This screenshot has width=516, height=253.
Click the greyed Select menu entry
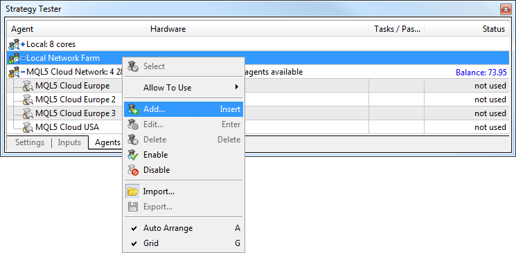[184, 66]
